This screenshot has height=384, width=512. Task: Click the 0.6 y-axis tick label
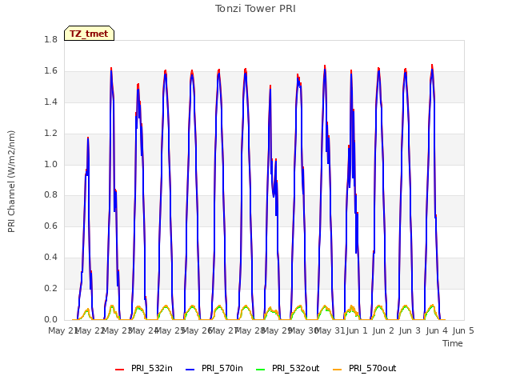pos(50,226)
